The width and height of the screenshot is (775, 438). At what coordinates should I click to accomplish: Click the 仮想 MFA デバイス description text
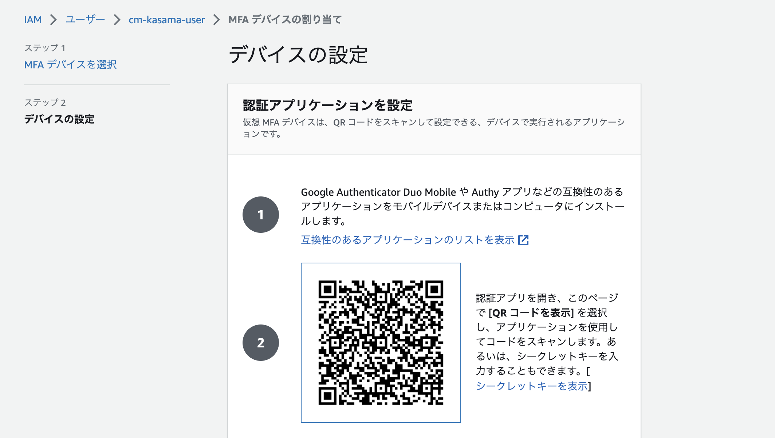click(434, 128)
